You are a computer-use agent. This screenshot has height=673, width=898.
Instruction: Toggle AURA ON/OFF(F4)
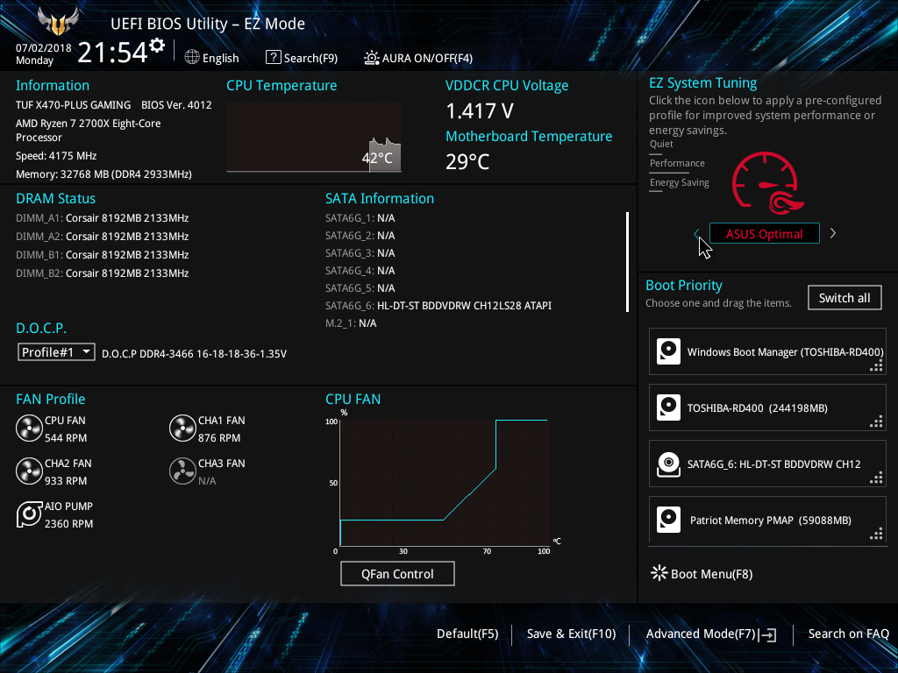(x=418, y=58)
